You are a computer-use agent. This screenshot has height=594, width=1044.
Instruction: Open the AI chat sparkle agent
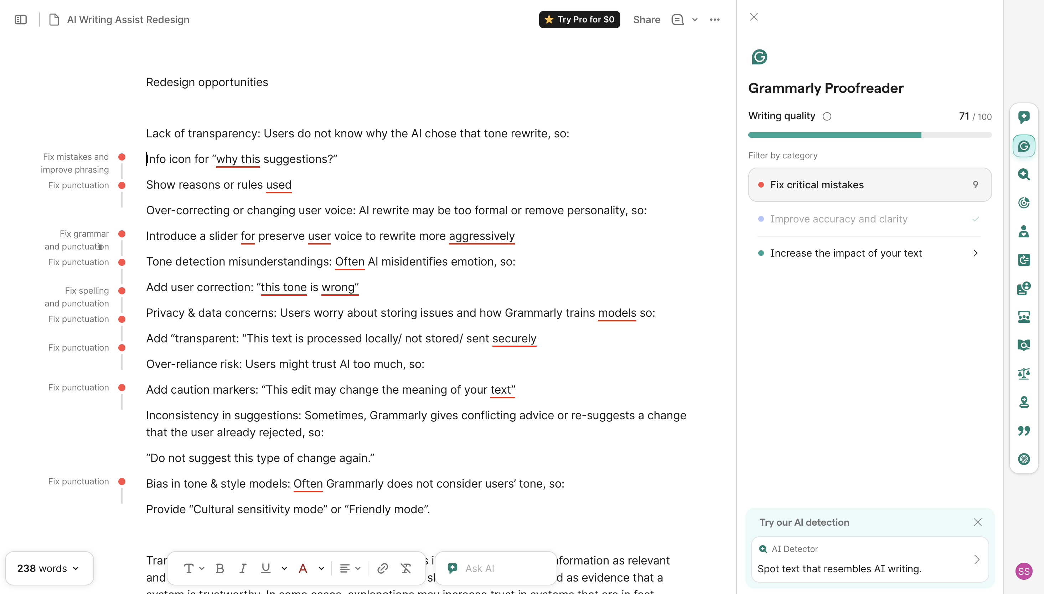(x=1024, y=117)
